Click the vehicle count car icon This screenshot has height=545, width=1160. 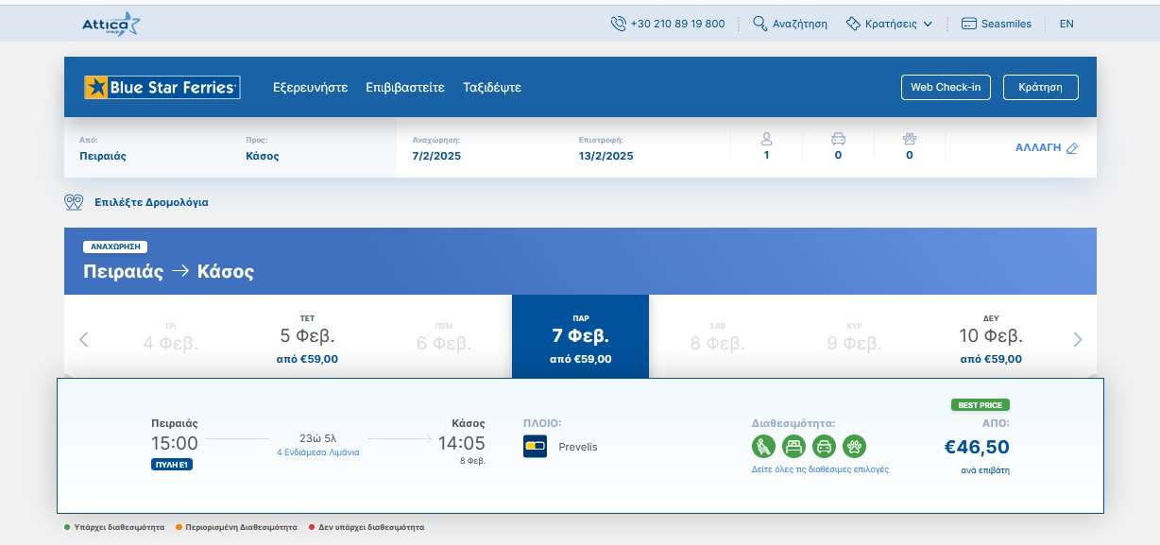pyautogui.click(x=838, y=139)
